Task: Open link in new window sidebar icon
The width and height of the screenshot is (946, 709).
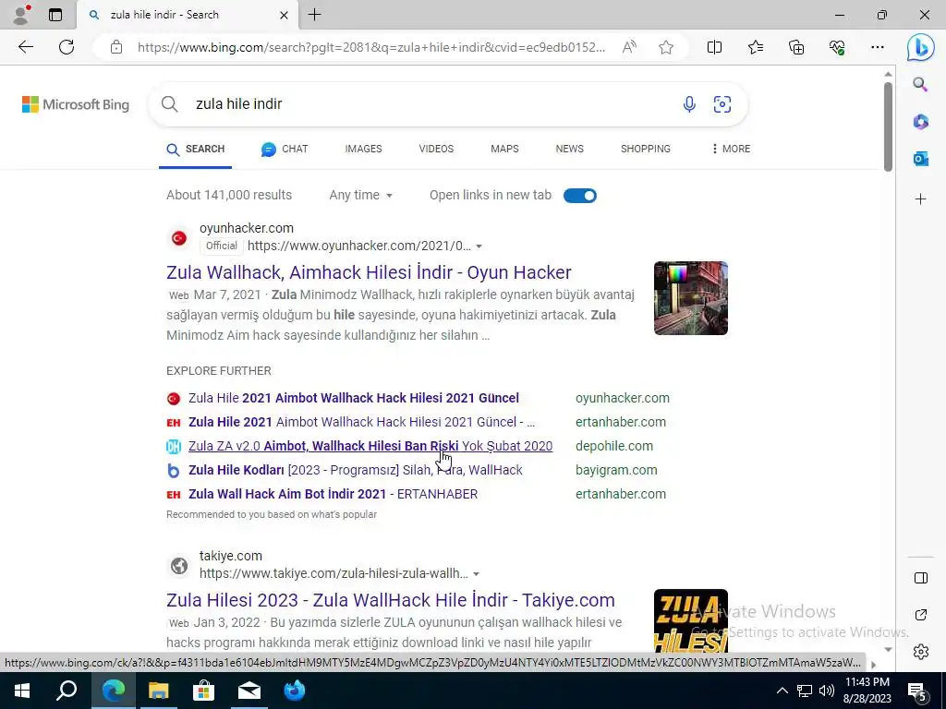Action: pos(921,615)
